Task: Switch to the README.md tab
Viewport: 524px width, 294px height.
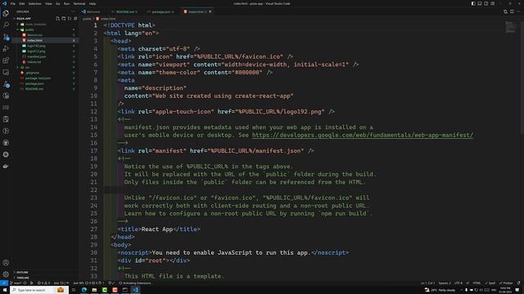Action: [x=125, y=11]
